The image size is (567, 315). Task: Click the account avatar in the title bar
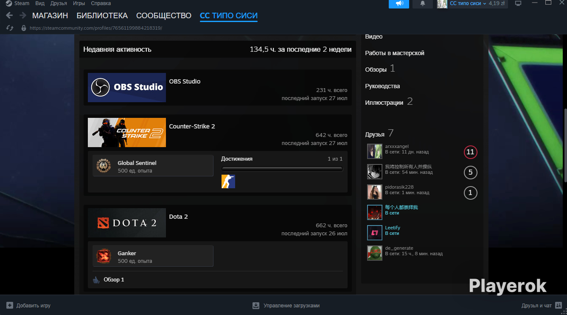pyautogui.click(x=442, y=3)
